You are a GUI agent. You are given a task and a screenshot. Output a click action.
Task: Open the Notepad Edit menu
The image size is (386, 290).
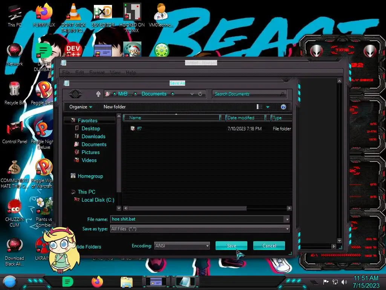point(80,72)
